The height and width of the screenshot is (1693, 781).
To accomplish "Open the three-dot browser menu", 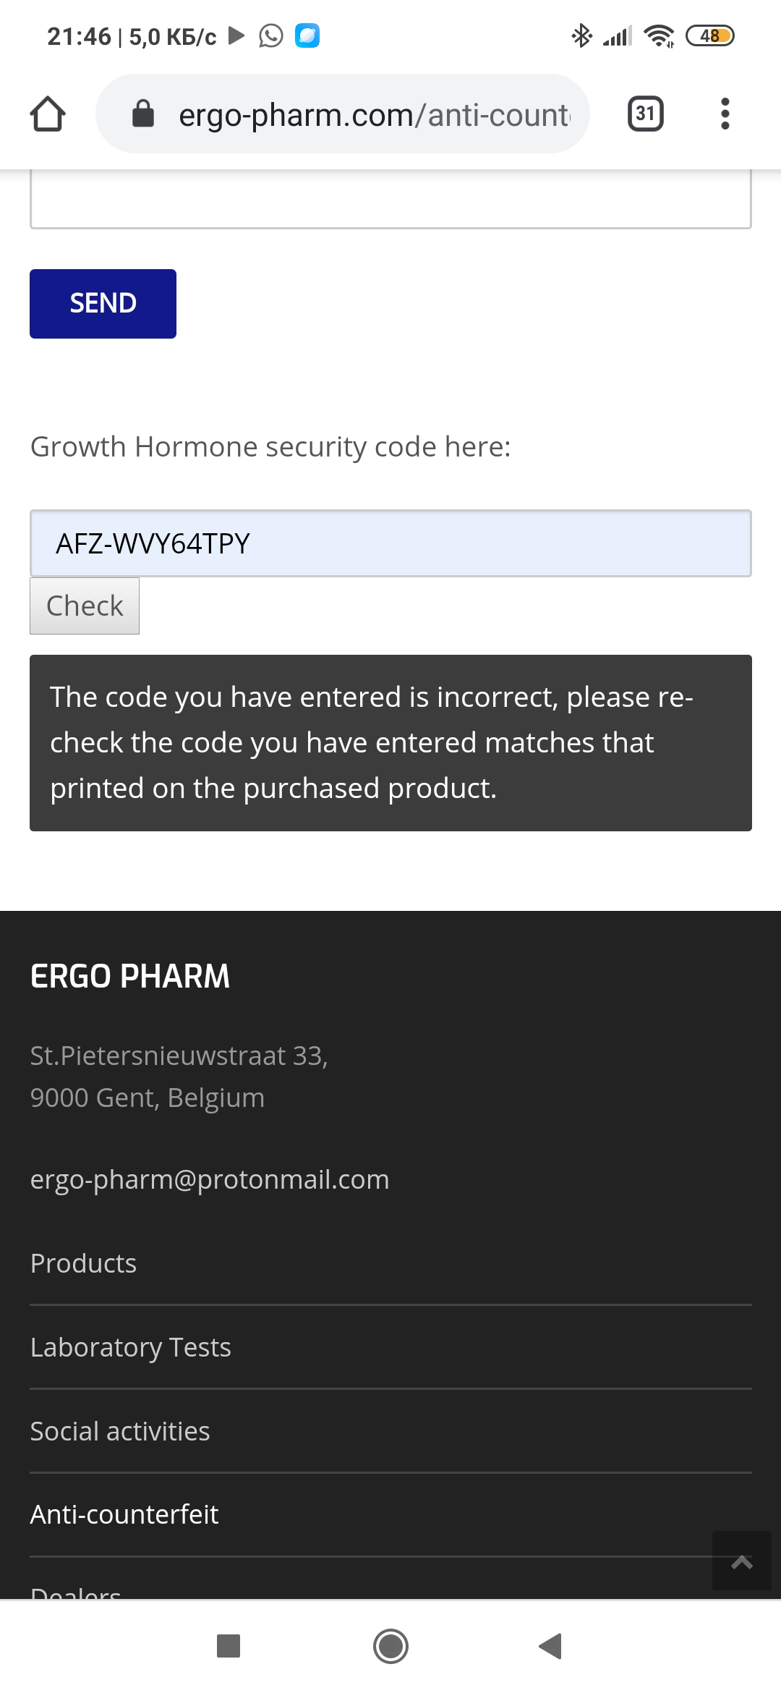I will [x=725, y=114].
